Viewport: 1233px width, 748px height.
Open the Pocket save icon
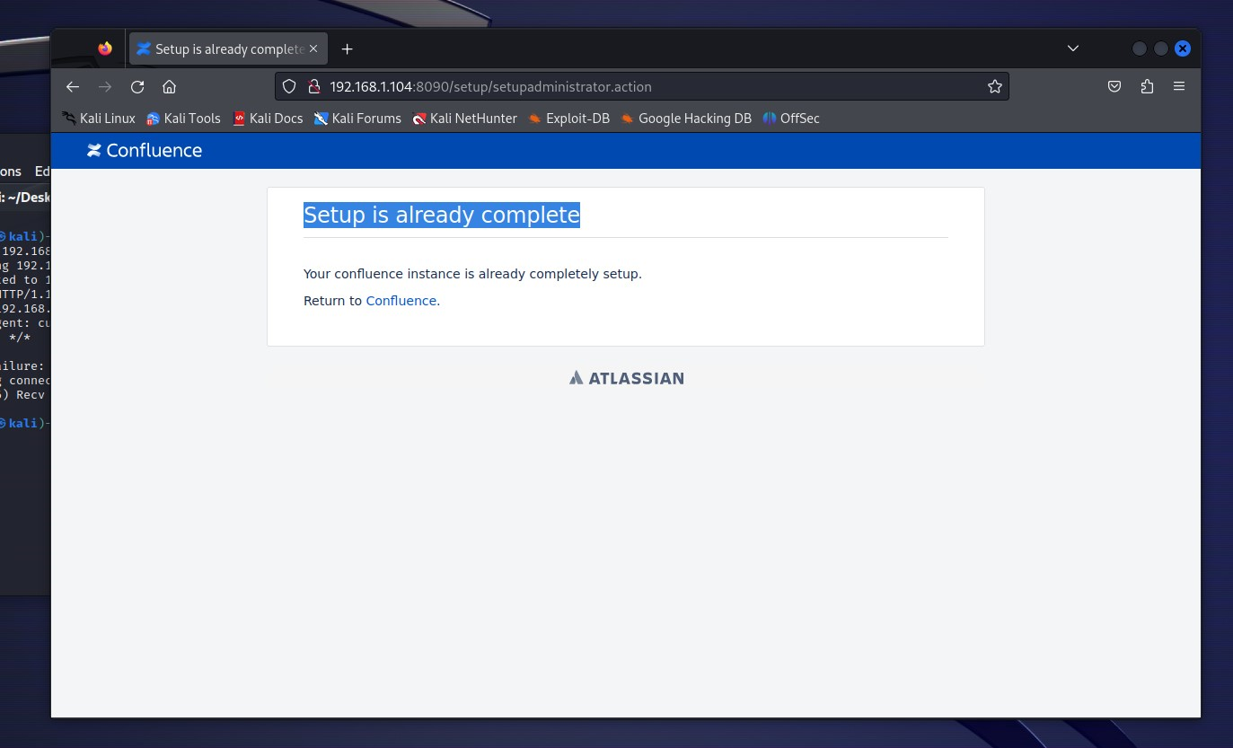coord(1114,86)
